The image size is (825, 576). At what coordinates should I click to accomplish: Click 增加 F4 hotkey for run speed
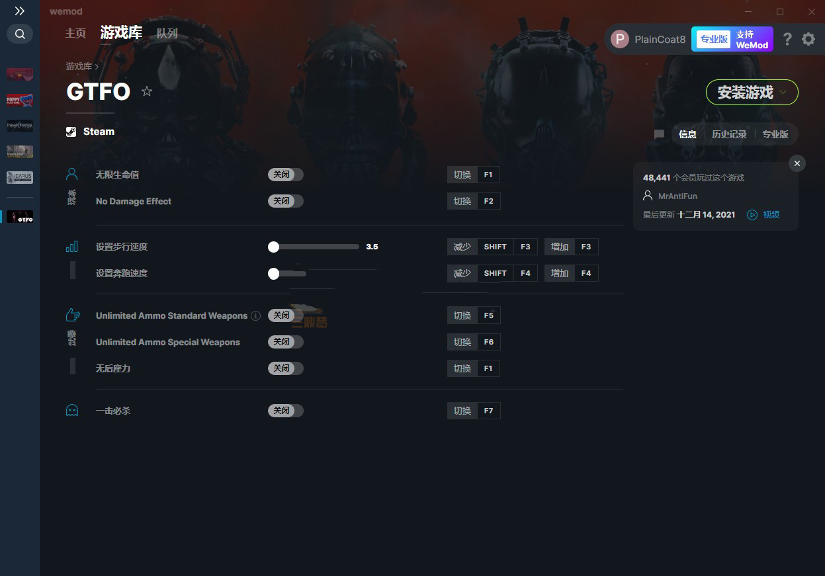point(572,273)
